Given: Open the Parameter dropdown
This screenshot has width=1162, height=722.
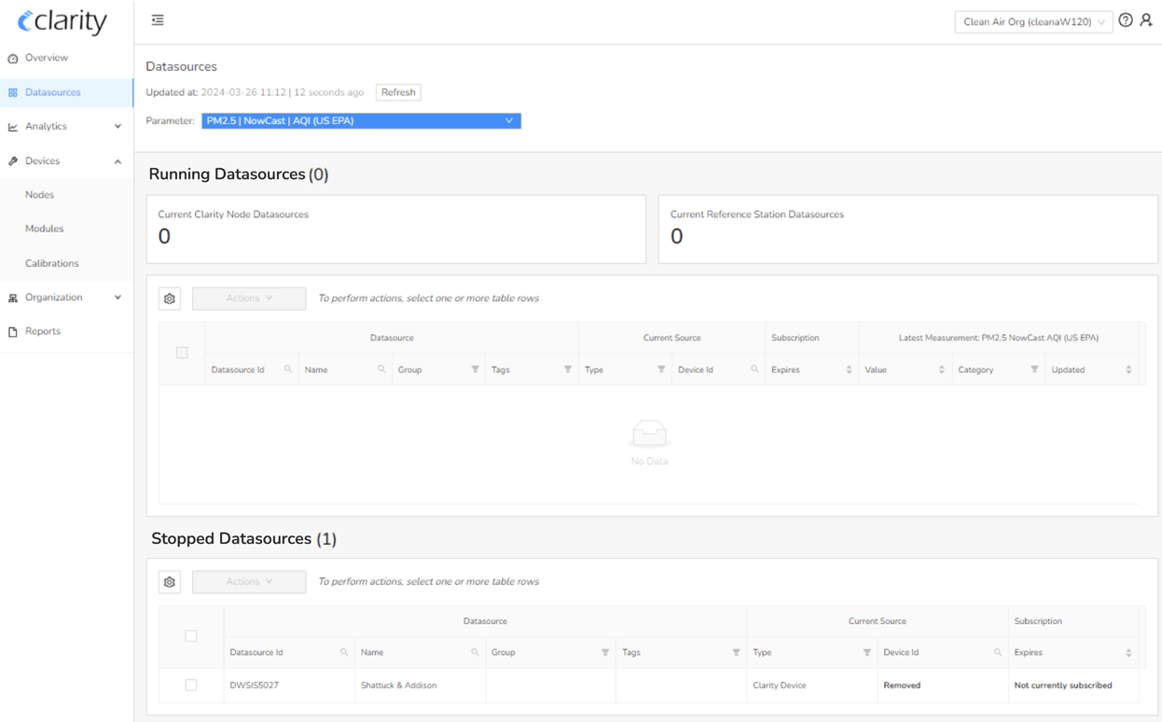Looking at the screenshot, I should [x=361, y=120].
